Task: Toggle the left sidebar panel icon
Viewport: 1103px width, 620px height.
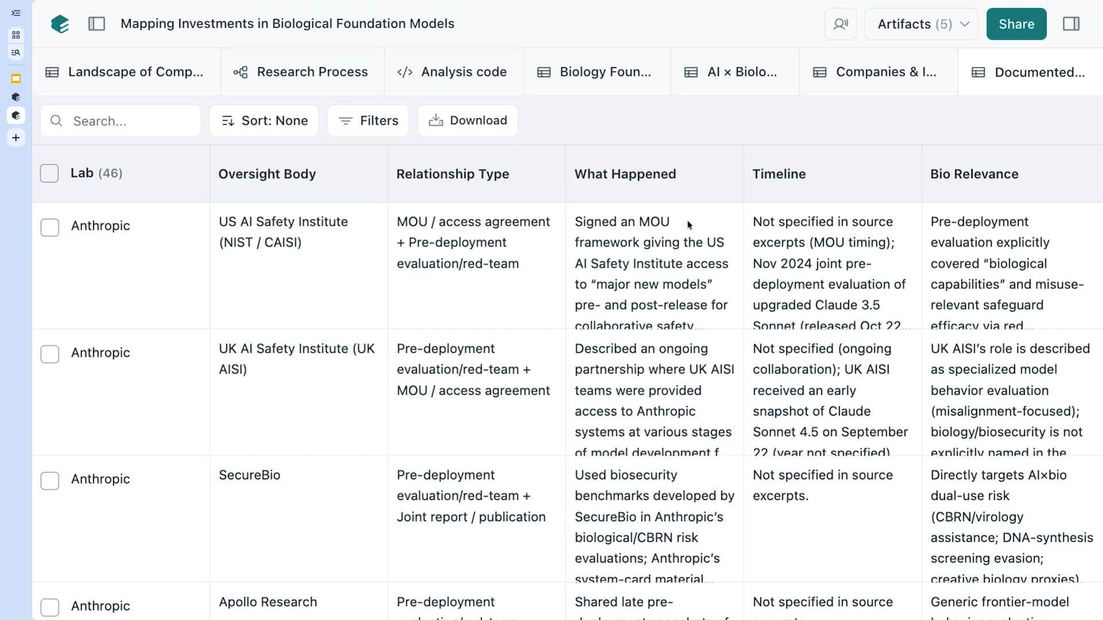Action: (97, 24)
